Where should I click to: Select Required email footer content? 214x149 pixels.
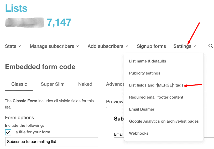[156, 97]
